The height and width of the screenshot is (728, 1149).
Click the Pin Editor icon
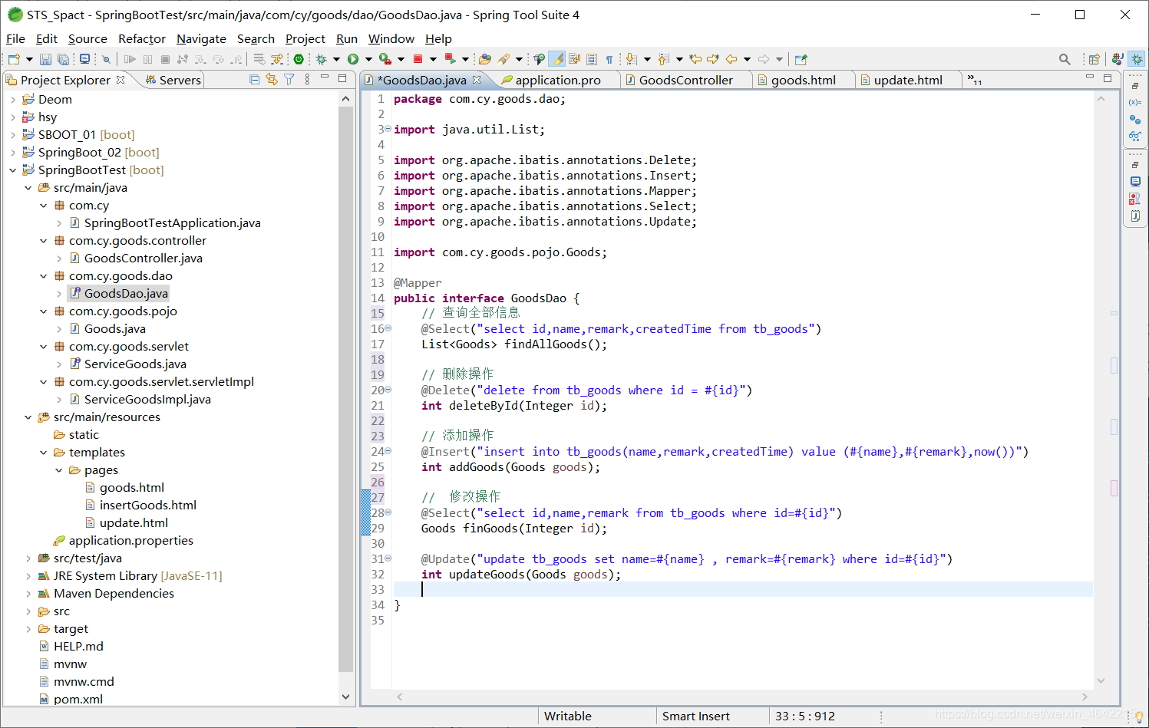pos(801,59)
